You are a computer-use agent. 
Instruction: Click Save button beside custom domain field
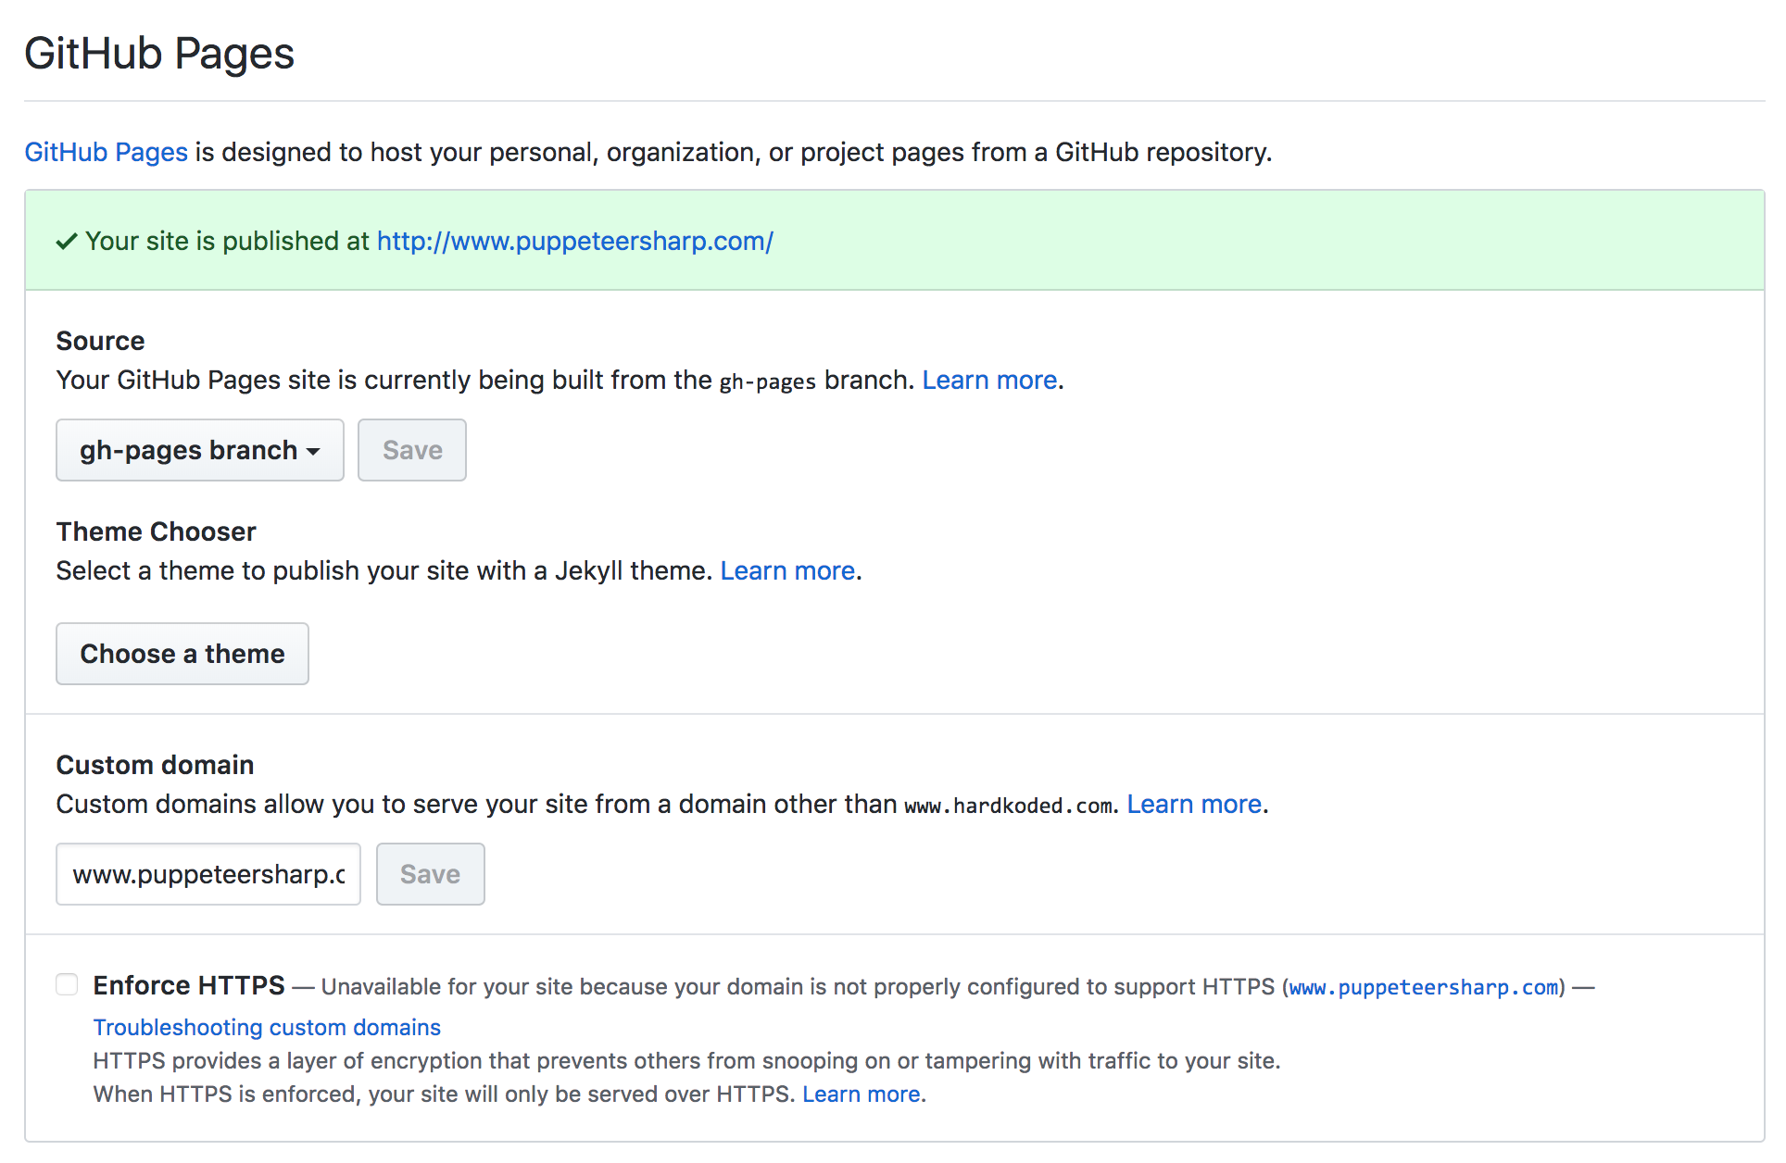pos(430,874)
